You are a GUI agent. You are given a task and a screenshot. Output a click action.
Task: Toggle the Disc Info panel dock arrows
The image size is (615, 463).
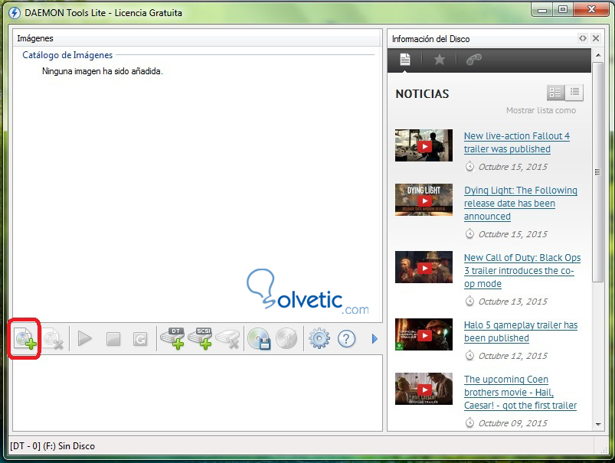point(582,38)
